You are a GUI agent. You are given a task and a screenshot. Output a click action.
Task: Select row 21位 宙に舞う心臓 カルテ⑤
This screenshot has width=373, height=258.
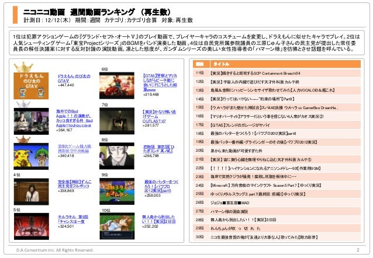(277, 159)
